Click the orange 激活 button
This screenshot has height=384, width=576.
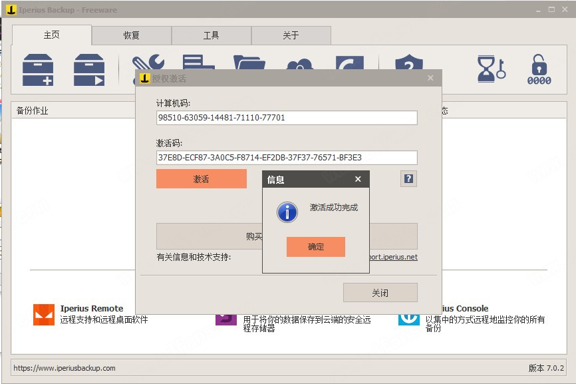[202, 178]
